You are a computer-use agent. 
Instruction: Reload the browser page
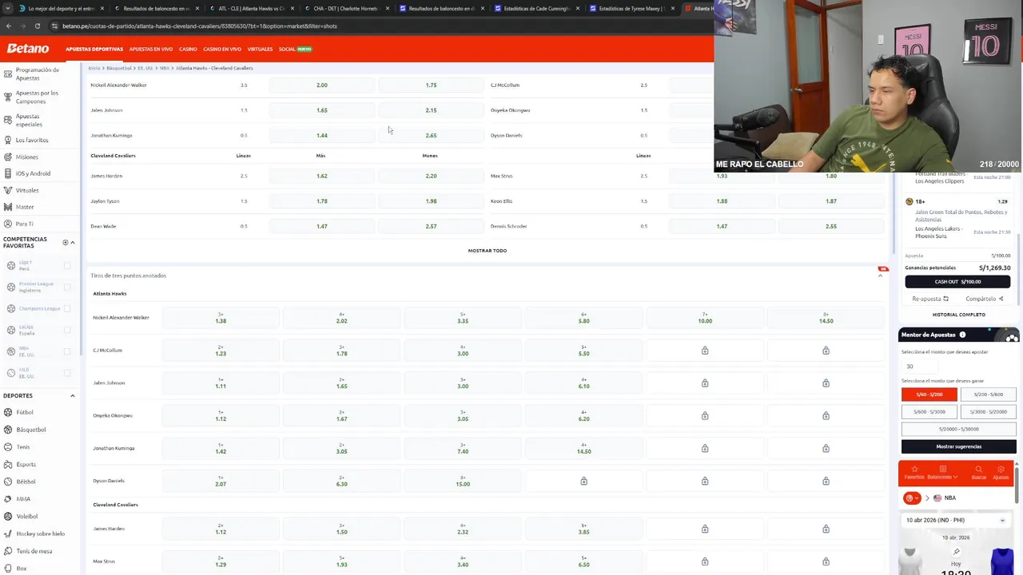click(38, 26)
